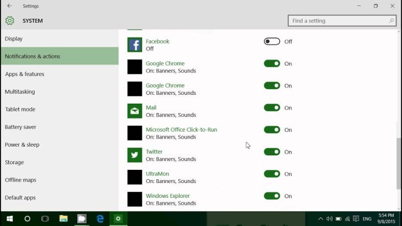Click 'On: Banners, Sounds' under Mail
402x226 pixels.
[171, 115]
